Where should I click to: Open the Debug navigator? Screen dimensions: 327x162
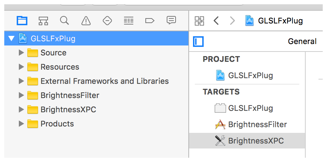[x=128, y=21]
